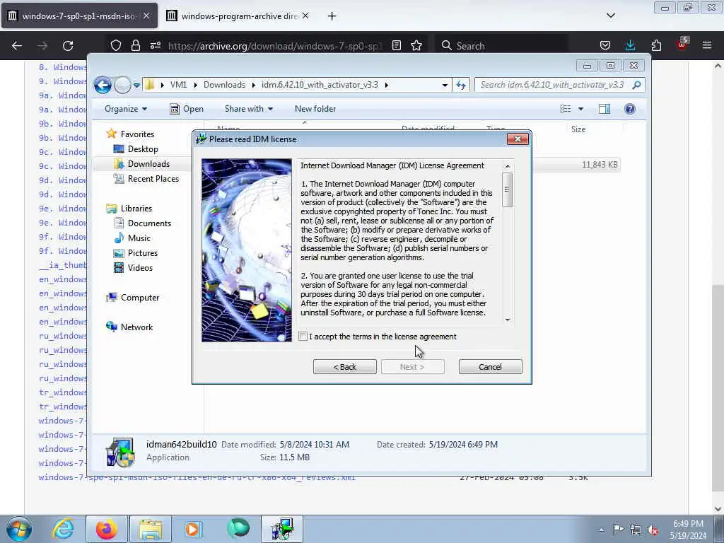
Task: Click the Firefox search box
Action: (503, 46)
